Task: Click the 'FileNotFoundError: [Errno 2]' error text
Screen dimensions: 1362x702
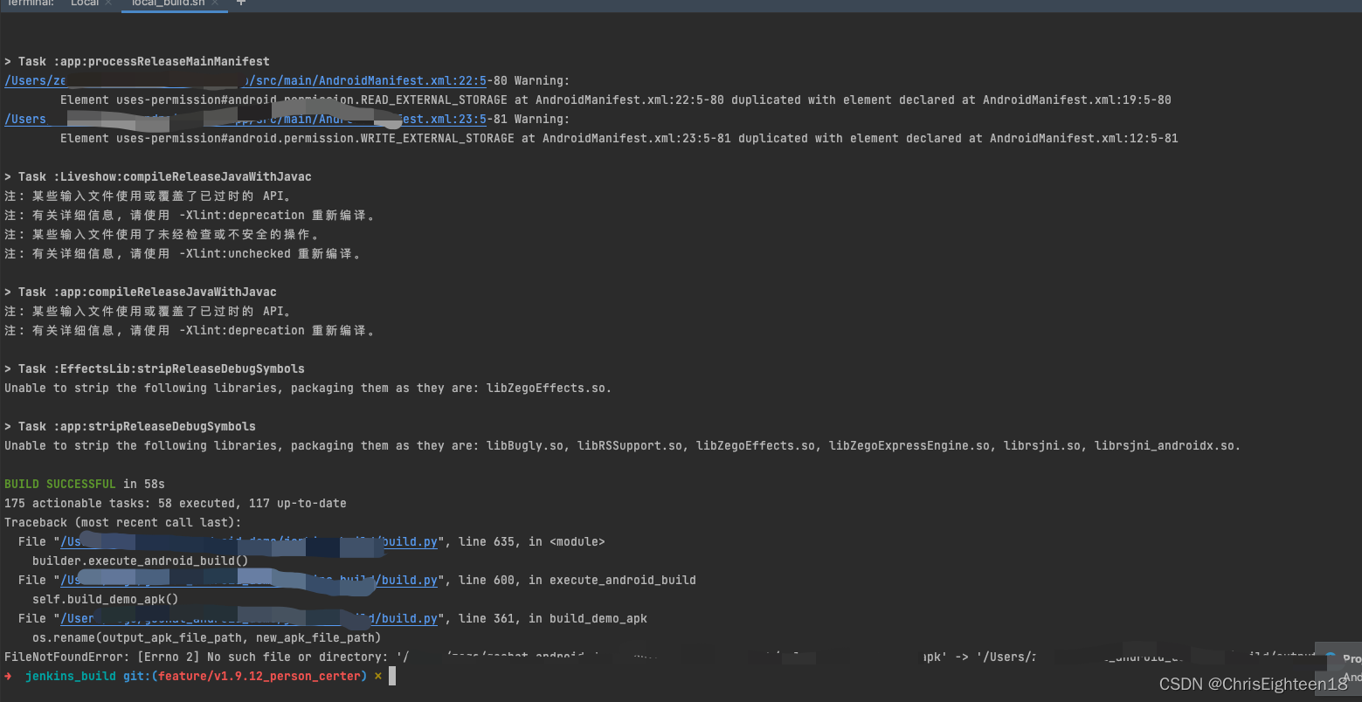Action: coord(102,657)
